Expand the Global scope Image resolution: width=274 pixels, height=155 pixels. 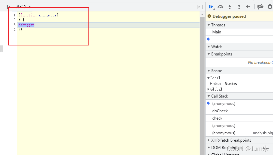pos(208,89)
